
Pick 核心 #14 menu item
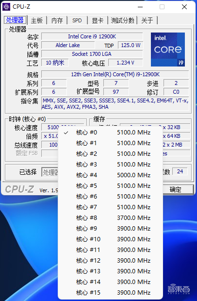pos(110,282)
